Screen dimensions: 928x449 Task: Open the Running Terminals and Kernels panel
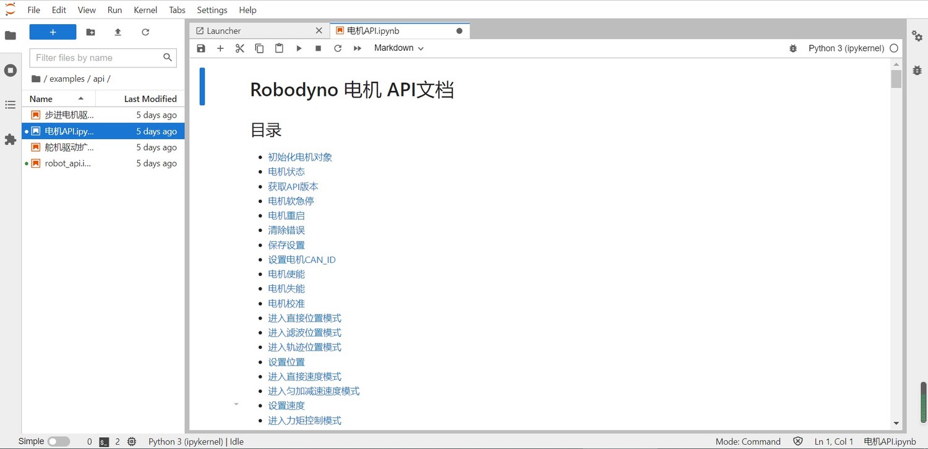tap(11, 71)
